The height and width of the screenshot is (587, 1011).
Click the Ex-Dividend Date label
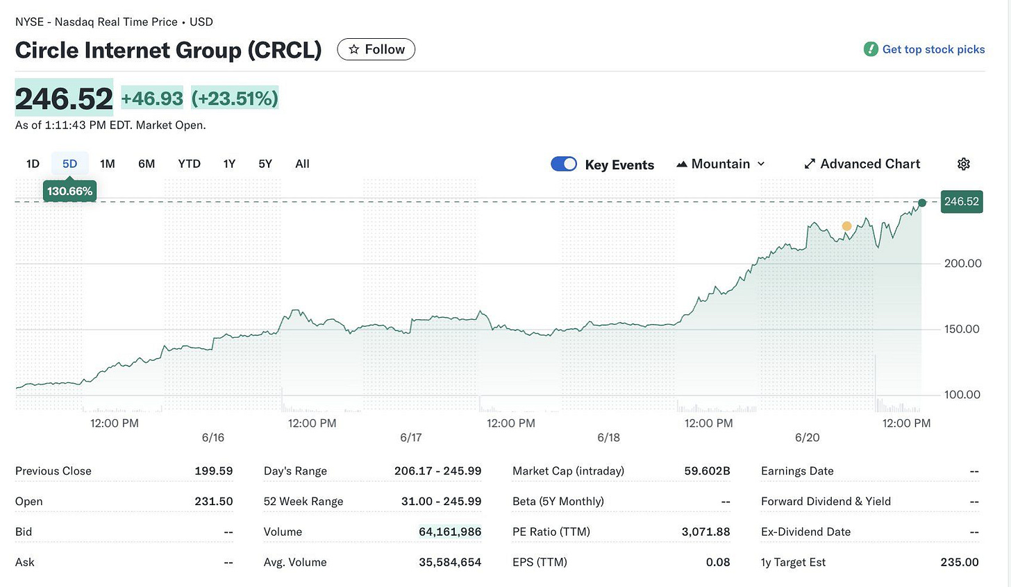pos(805,532)
